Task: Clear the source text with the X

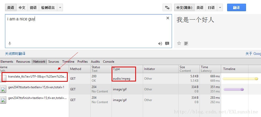Action: tap(168, 18)
